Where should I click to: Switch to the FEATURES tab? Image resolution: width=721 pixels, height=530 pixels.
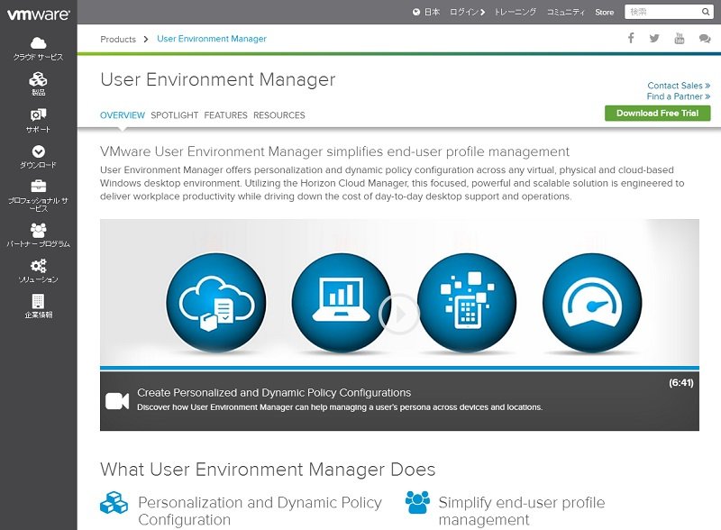226,115
